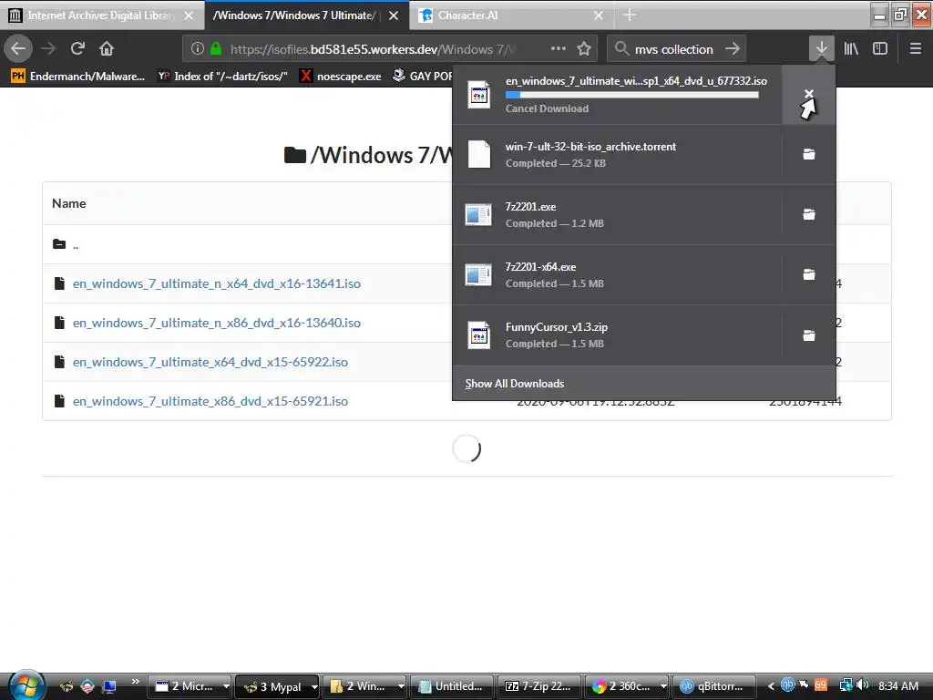Open en_windows_7_ultimate_n_x86_dvd_x16-13640.iso link
The width and height of the screenshot is (933, 700).
point(217,323)
